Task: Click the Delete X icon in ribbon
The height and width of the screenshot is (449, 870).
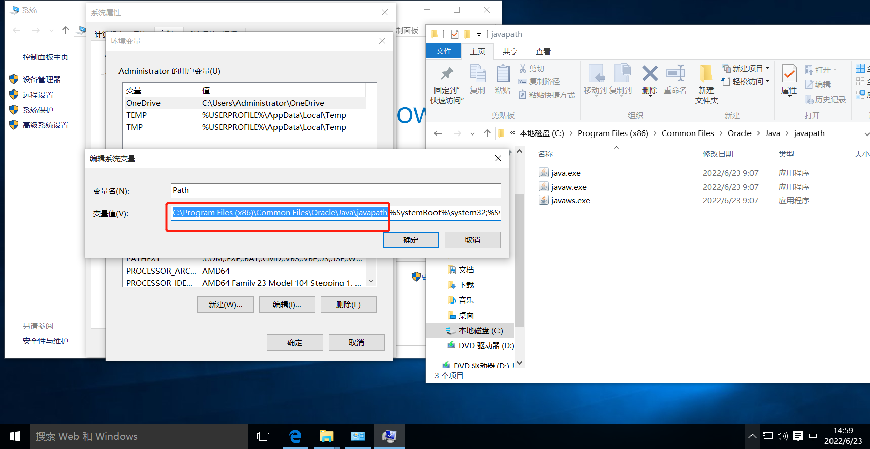Action: [650, 74]
